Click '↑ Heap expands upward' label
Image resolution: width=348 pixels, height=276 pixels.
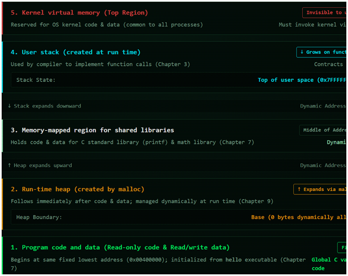pos(40,166)
